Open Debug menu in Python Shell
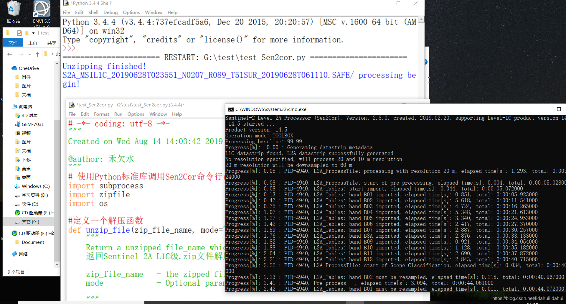Viewport: 566px width, 304px height. coord(110,12)
